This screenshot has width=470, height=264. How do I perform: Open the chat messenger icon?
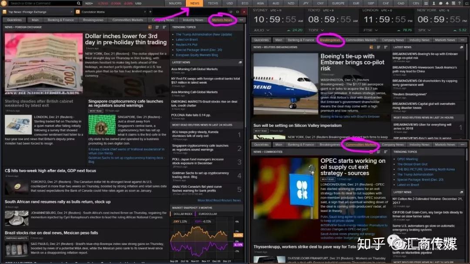click(440, 3)
